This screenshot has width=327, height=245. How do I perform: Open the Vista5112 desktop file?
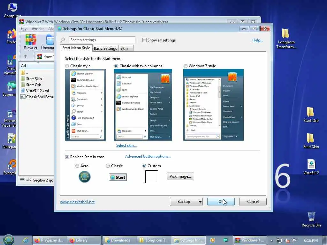click(311, 167)
